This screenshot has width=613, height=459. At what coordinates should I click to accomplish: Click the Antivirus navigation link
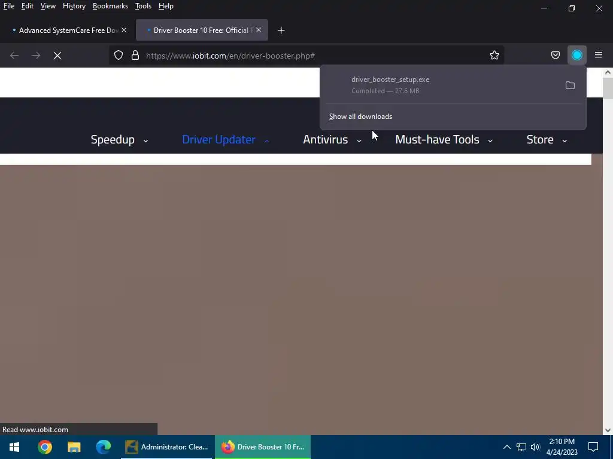(x=325, y=139)
